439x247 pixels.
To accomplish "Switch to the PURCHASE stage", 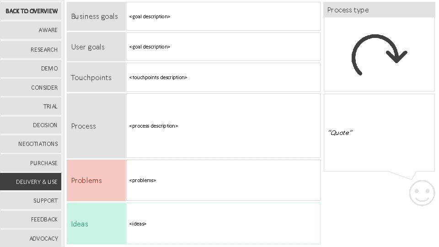I will (x=31, y=163).
